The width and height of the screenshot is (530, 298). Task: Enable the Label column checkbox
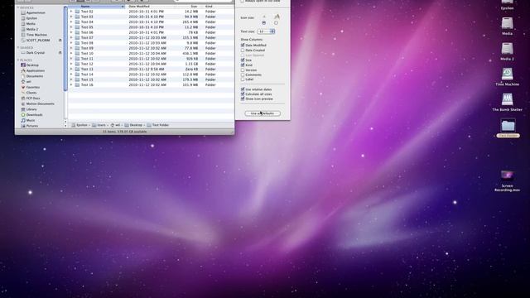tap(243, 79)
